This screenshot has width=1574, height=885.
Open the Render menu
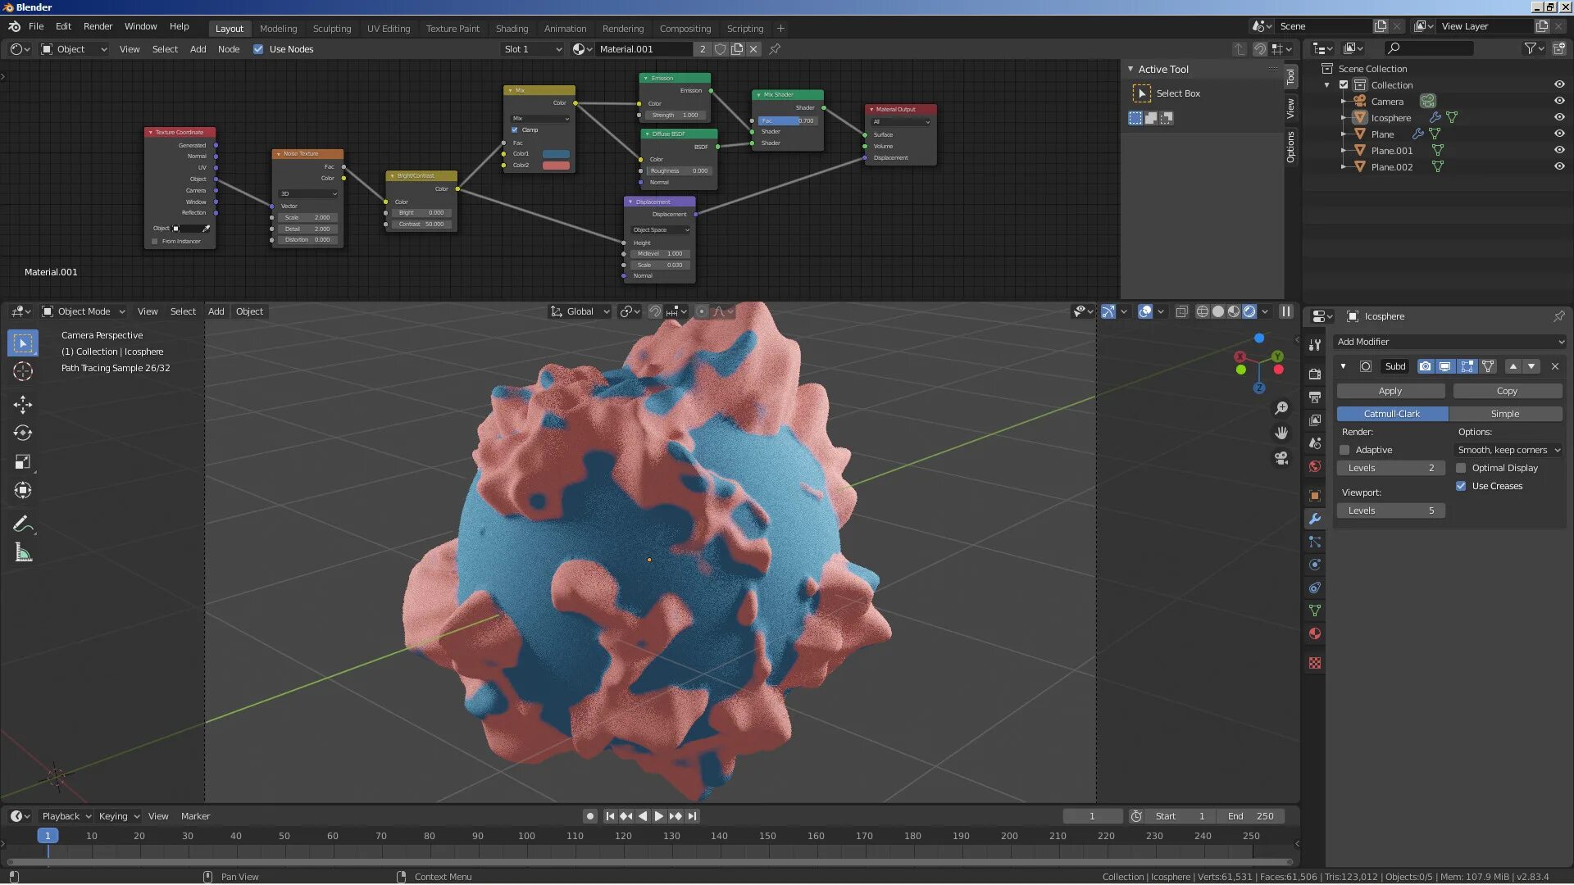point(98,26)
